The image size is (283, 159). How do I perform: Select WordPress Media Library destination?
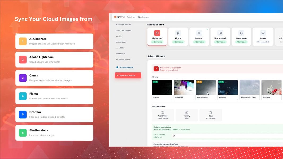point(163,115)
